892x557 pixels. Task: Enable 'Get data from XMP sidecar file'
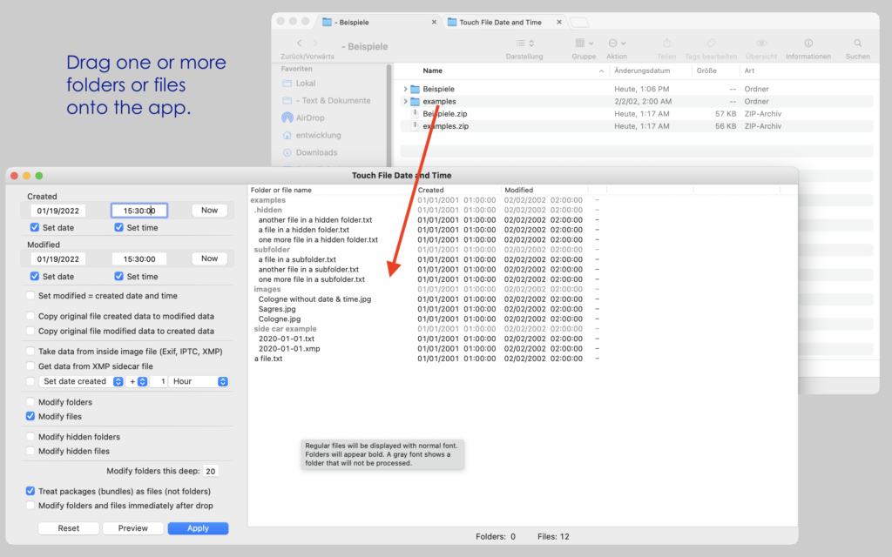(x=30, y=366)
